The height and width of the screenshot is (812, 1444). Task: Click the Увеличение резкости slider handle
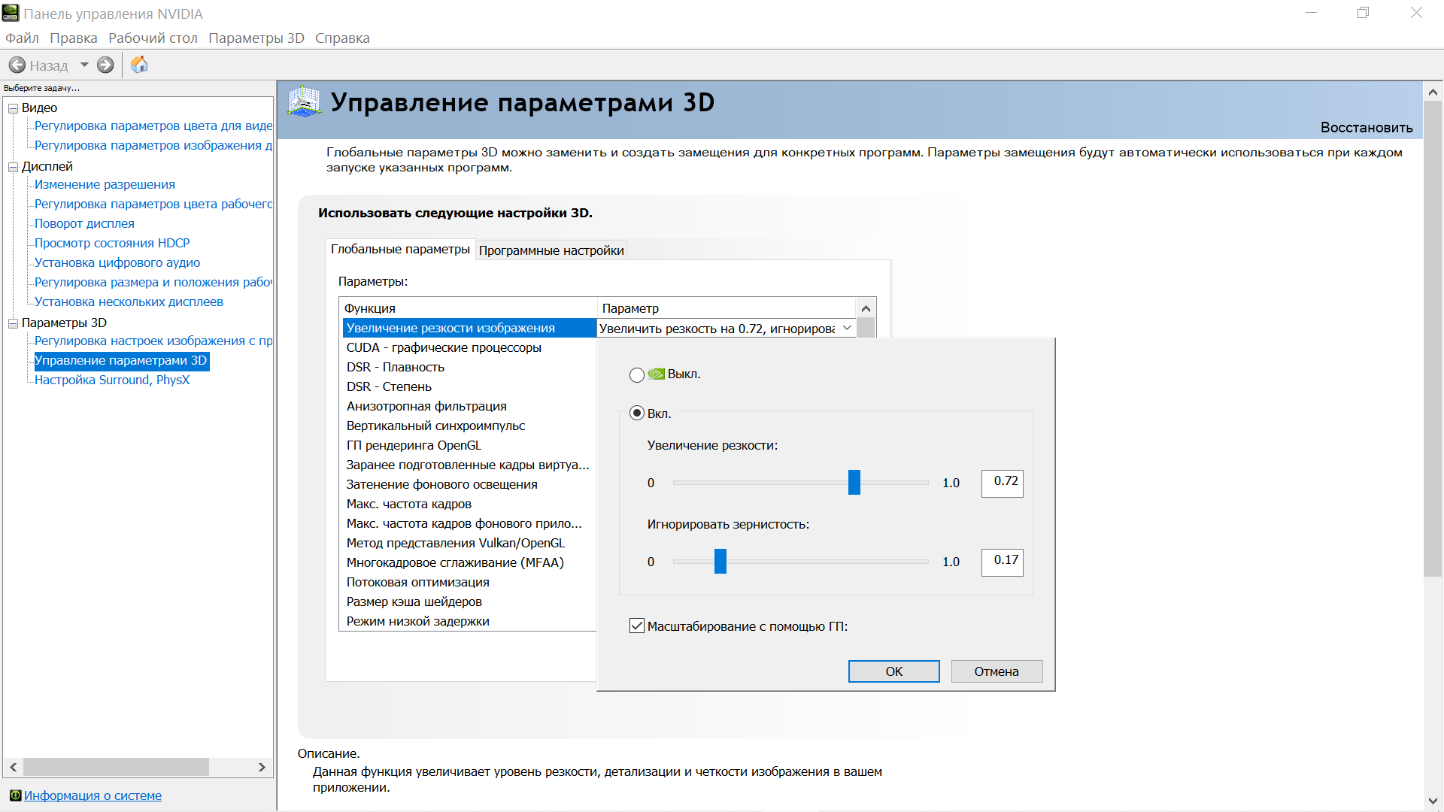854,483
